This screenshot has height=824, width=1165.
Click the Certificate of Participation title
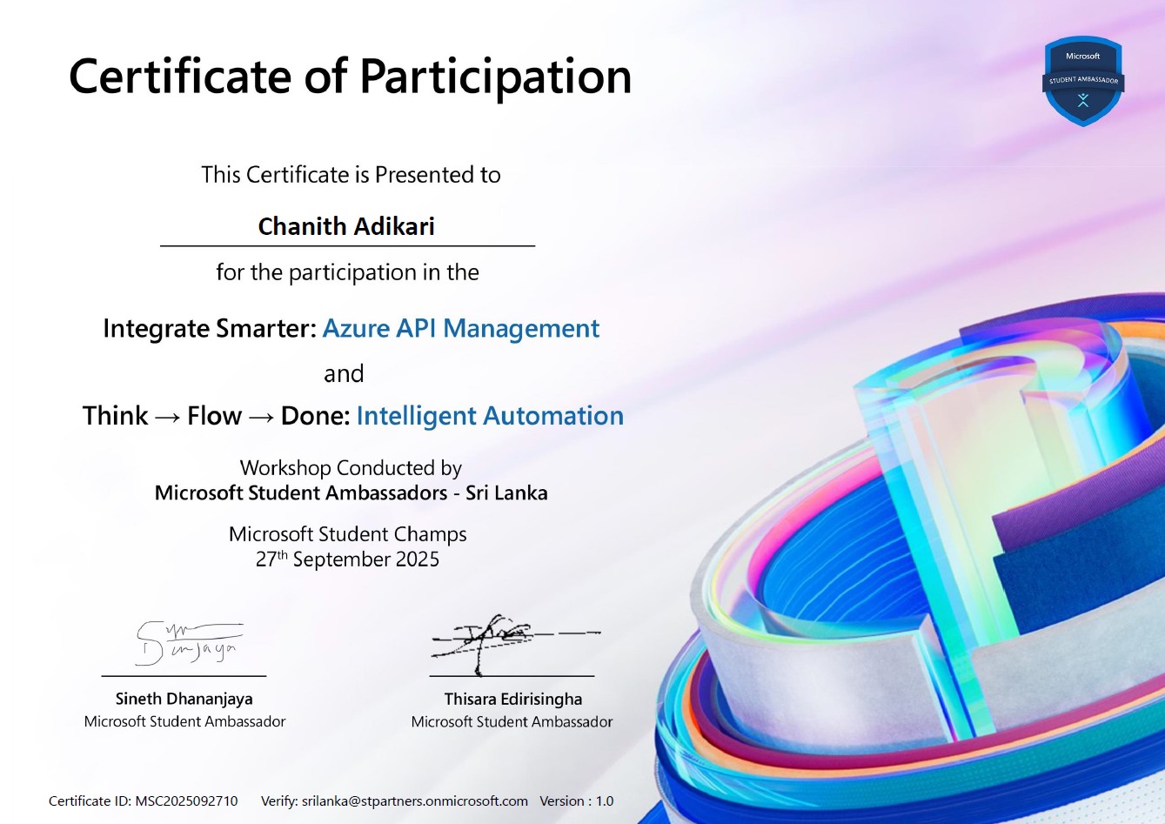pos(350,77)
